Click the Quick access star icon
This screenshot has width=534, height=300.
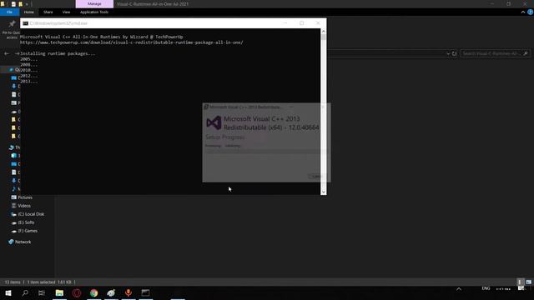[x=11, y=69]
